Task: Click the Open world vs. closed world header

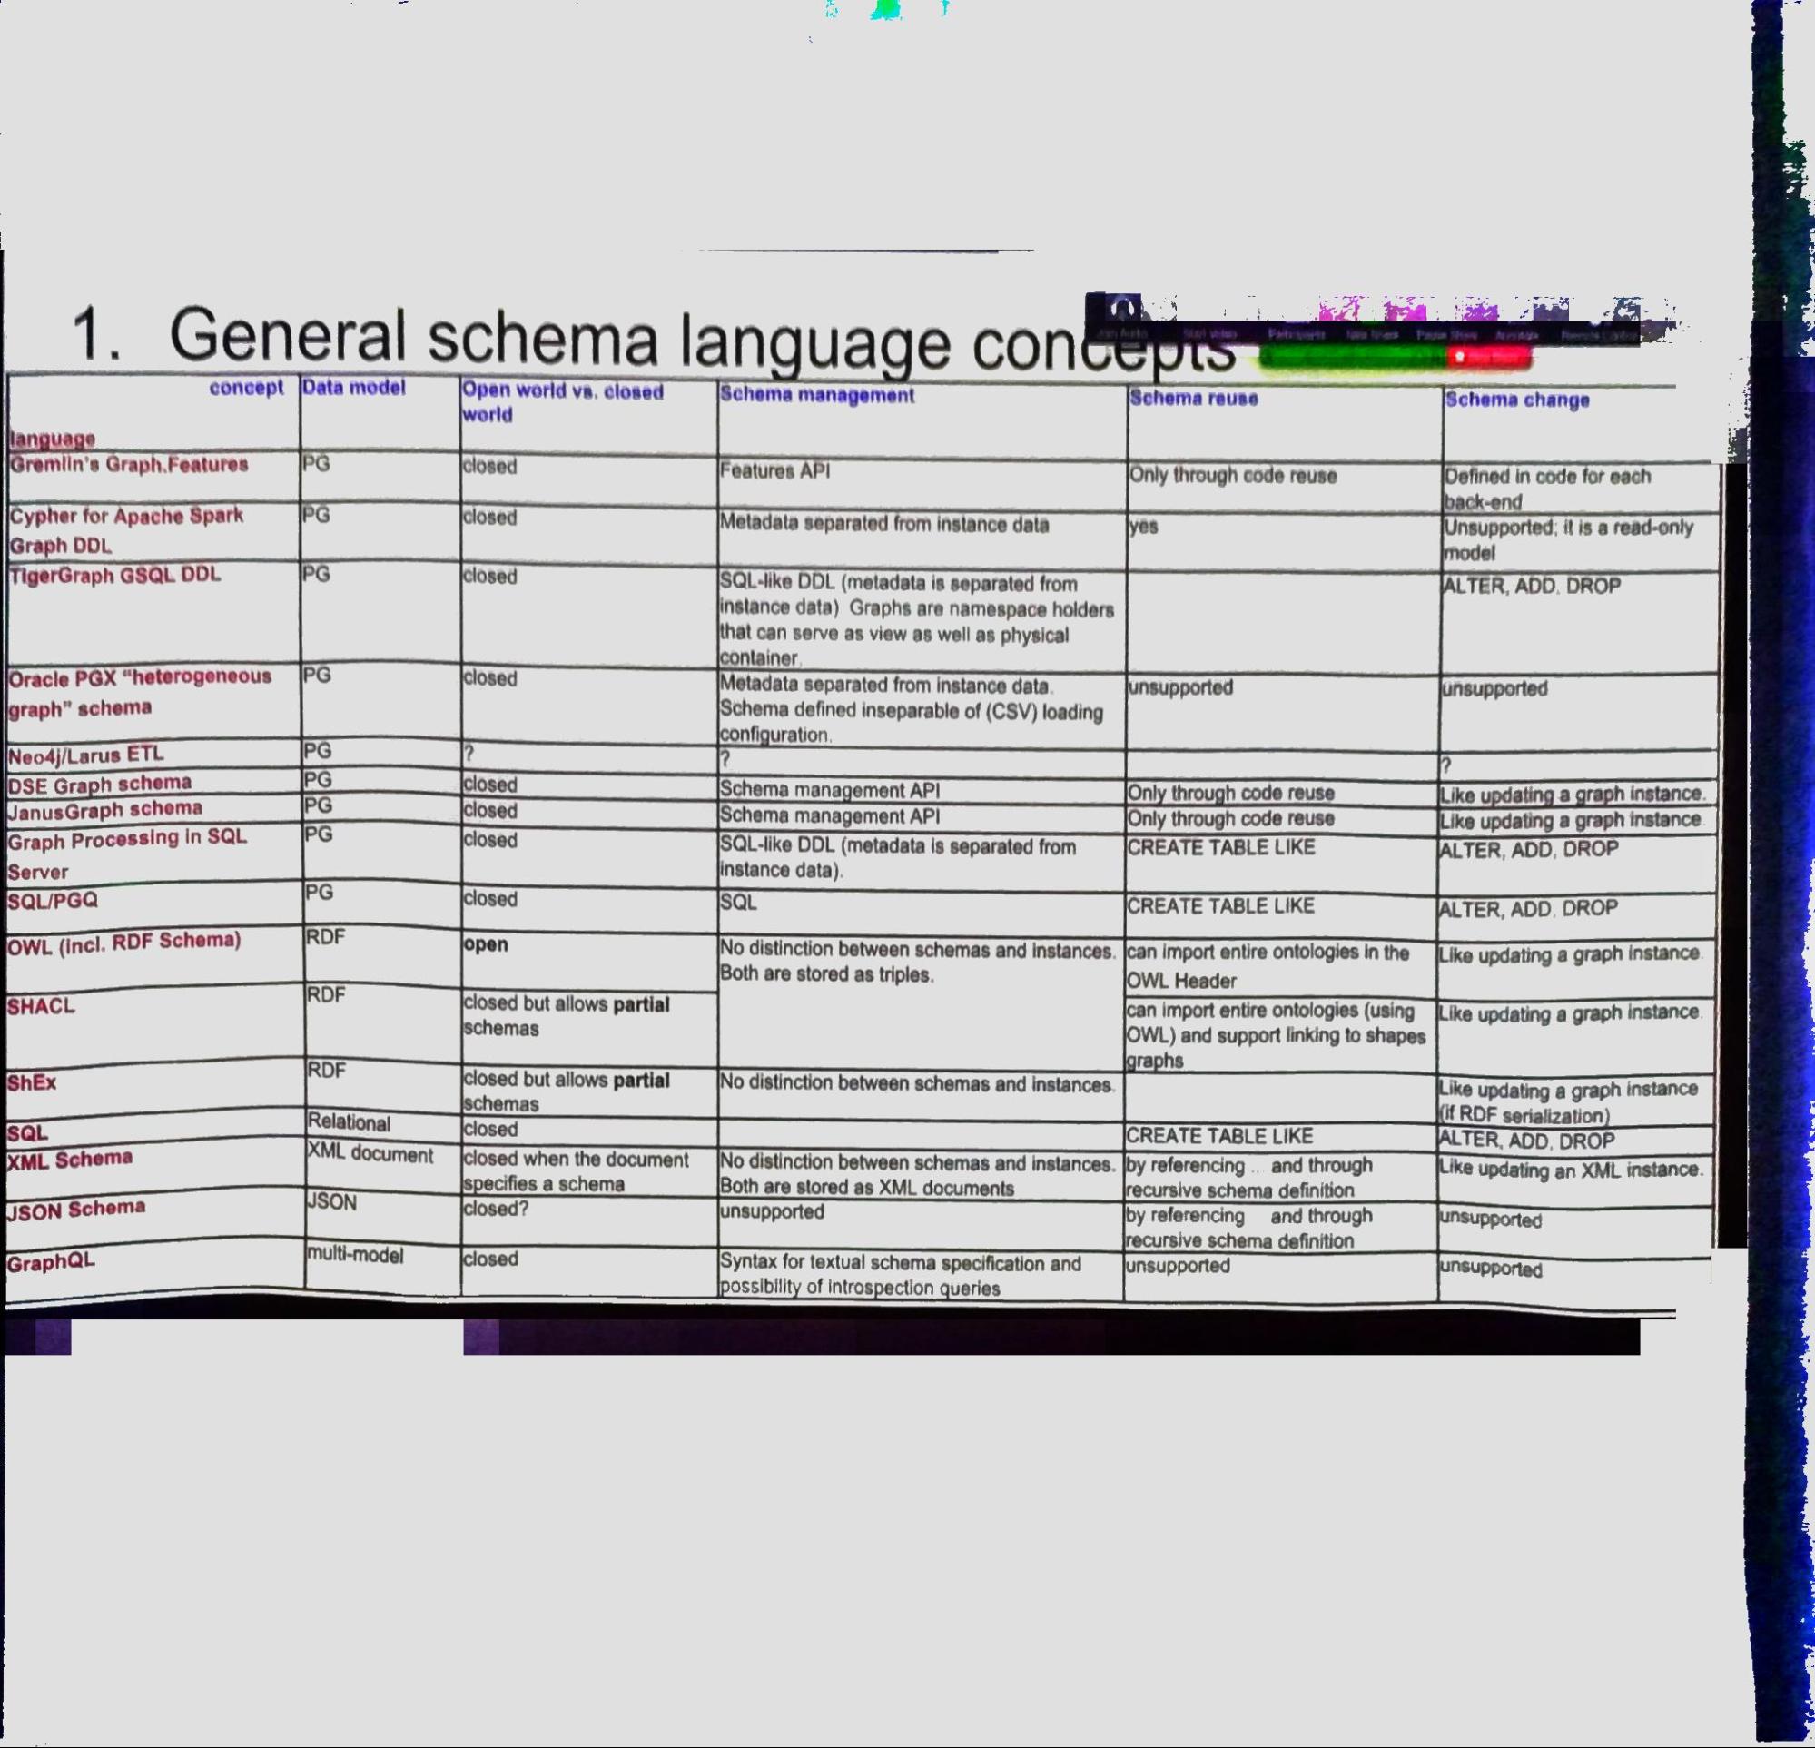Action: [562, 402]
